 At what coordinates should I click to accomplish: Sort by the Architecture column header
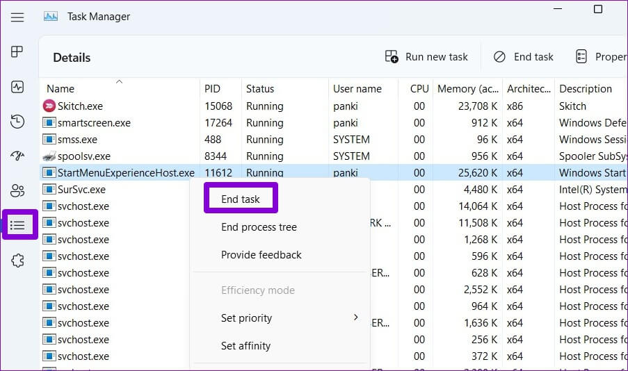click(x=529, y=89)
